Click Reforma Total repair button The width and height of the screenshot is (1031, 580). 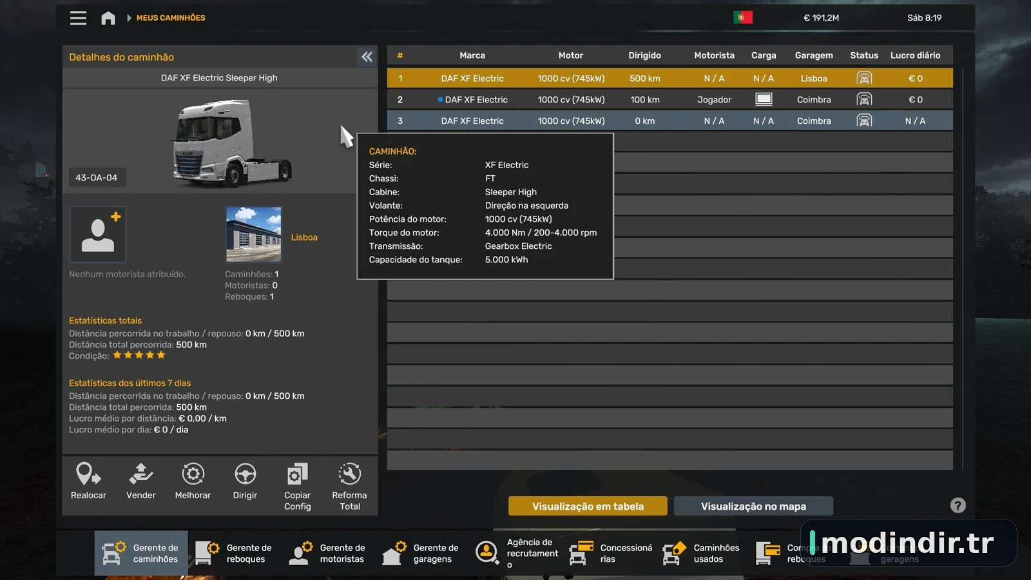coord(349,487)
